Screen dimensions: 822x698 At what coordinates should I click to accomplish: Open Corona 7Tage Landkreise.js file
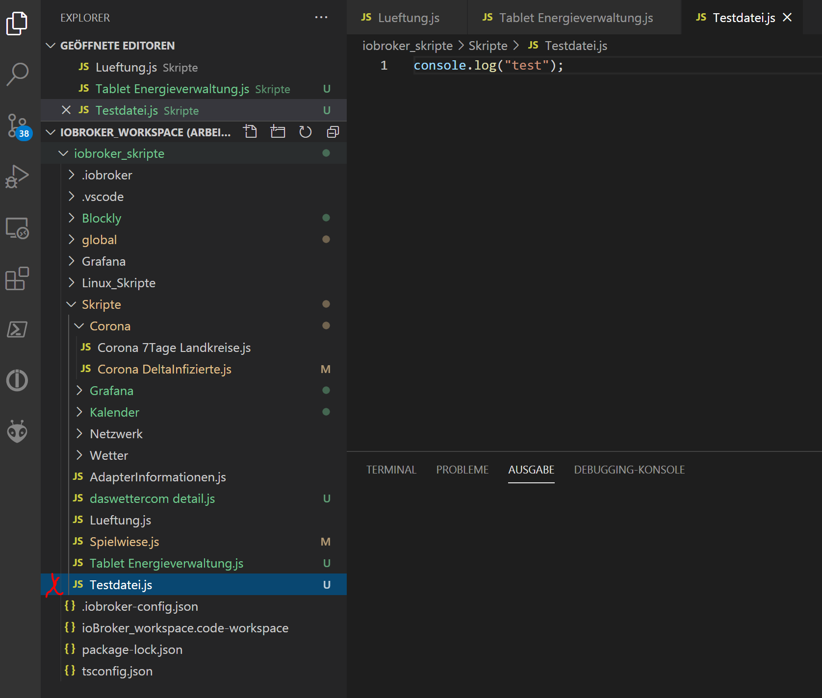pos(194,348)
